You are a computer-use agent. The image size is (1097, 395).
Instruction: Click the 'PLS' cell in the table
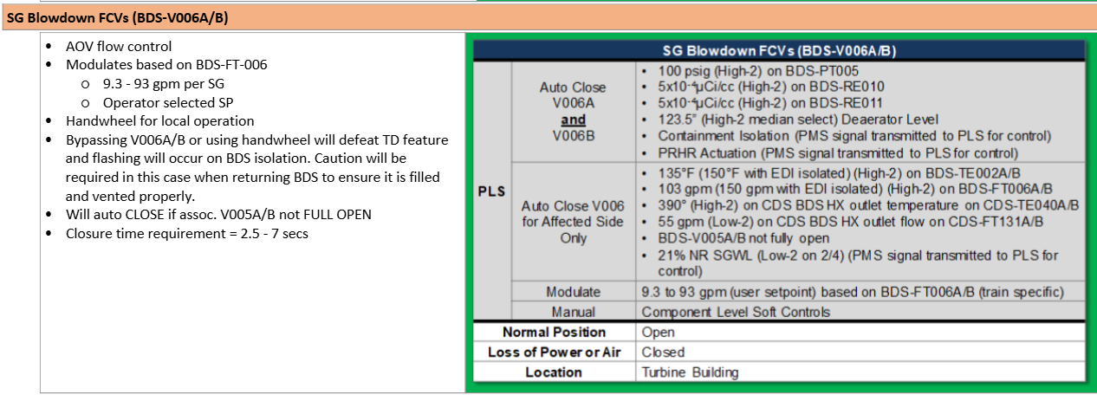pyautogui.click(x=492, y=191)
